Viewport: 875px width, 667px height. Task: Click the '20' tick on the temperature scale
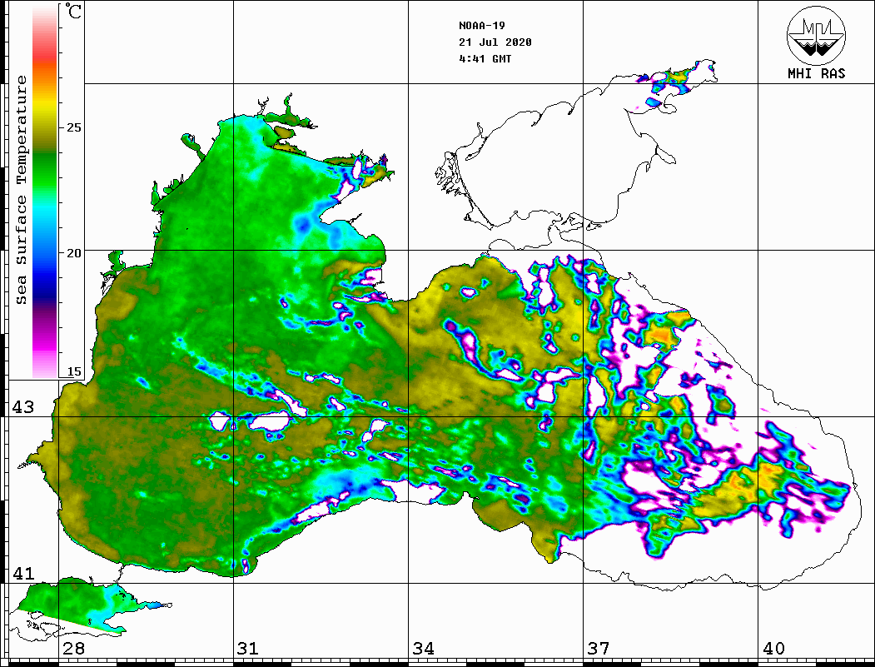(73, 253)
